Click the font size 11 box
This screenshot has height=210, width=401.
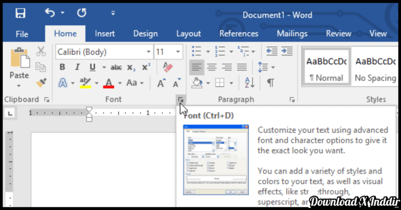pos(164,52)
